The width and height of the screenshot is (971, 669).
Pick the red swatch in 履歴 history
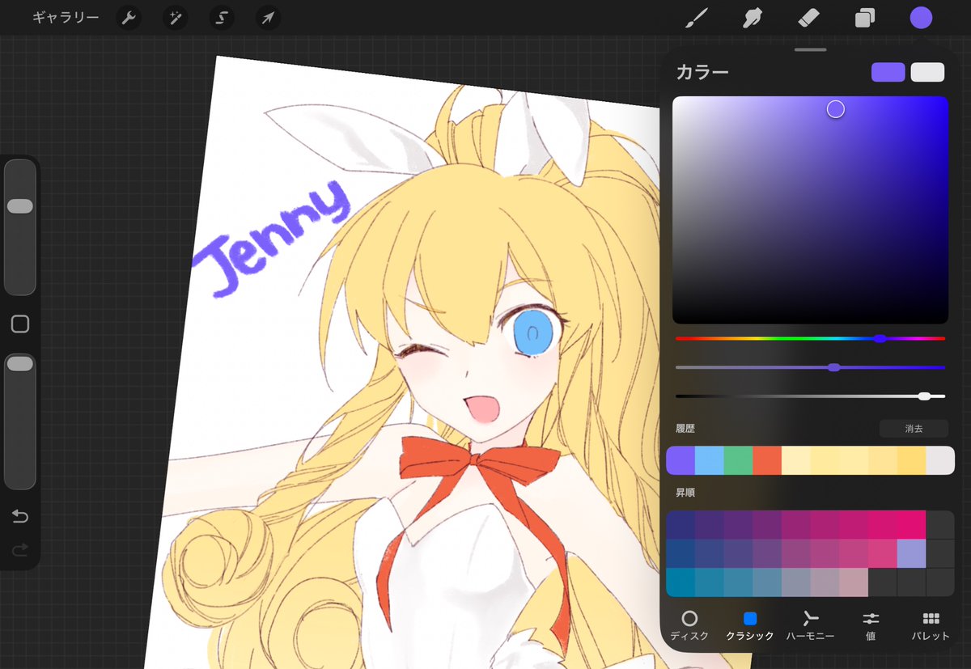pos(767,460)
